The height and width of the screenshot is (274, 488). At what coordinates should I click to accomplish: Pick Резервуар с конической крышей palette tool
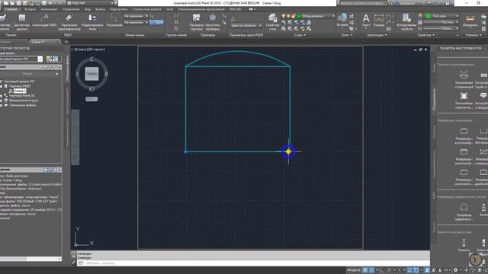(x=464, y=177)
